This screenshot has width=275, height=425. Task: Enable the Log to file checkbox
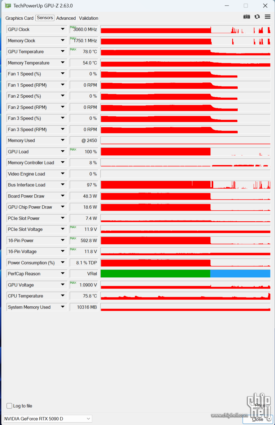pyautogui.click(x=9, y=406)
